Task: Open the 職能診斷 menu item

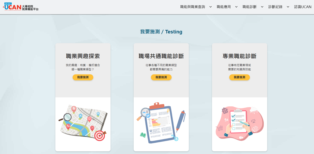Action: (249, 7)
